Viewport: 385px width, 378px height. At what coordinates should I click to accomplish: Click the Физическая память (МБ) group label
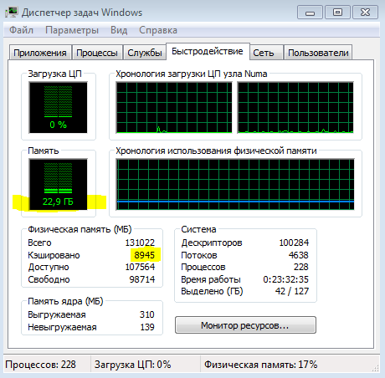80,229
